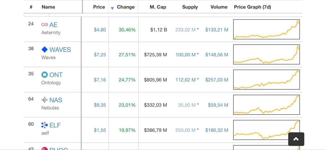This screenshot has height=150, width=326.
Task: Open AE price $4,80 link
Action: click(x=100, y=30)
